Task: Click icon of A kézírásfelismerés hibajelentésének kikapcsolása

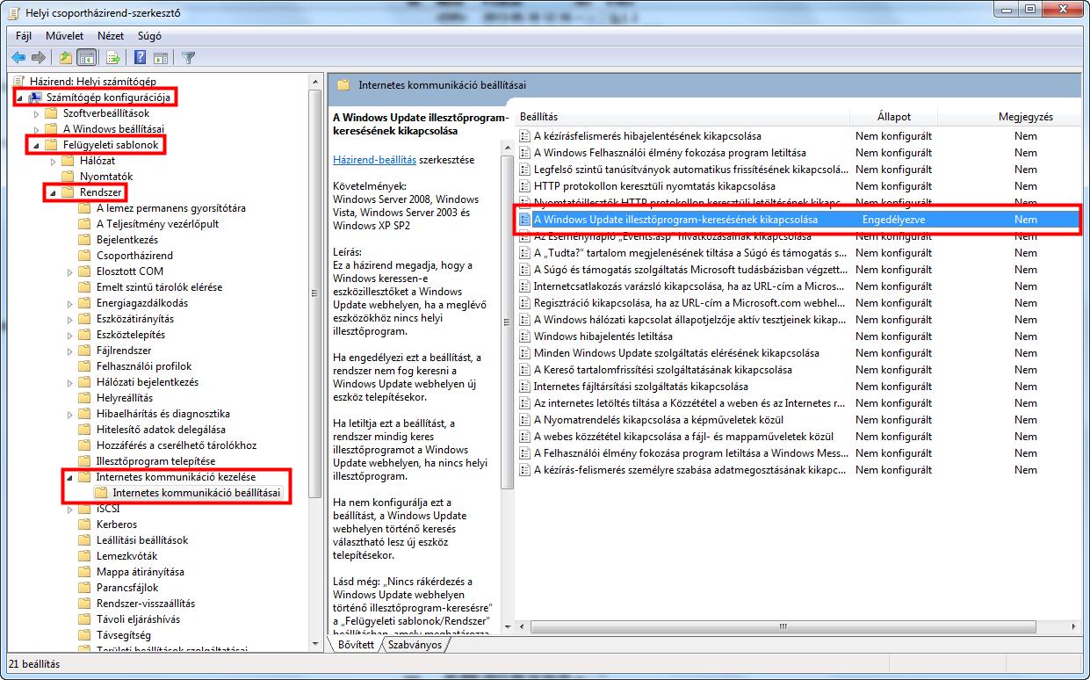Action: point(525,136)
